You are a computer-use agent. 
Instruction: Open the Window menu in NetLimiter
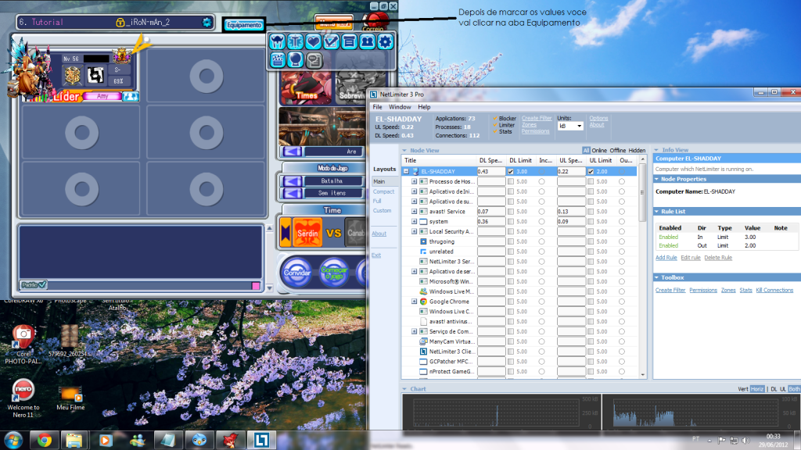pyautogui.click(x=400, y=107)
